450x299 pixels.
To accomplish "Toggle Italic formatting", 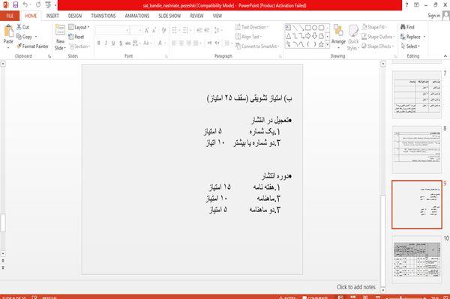I will (106, 43).
